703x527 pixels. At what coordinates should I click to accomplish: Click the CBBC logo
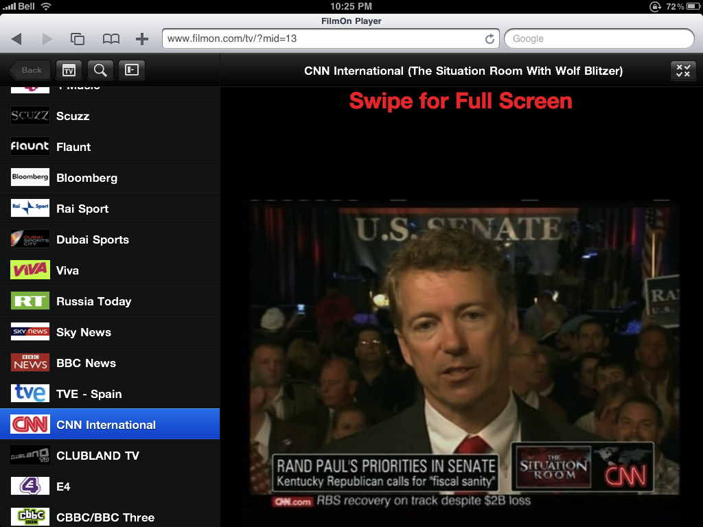30,517
